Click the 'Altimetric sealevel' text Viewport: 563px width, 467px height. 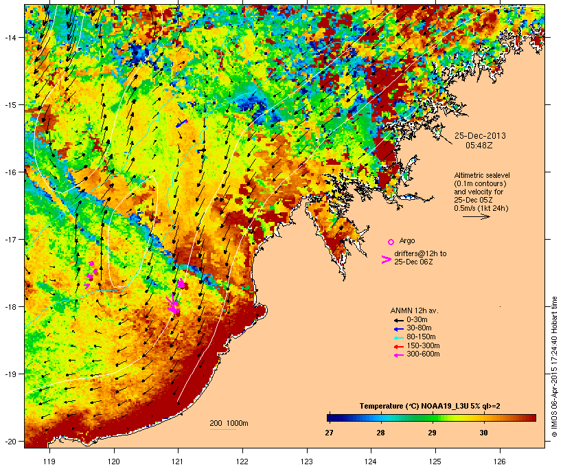tap(482, 175)
